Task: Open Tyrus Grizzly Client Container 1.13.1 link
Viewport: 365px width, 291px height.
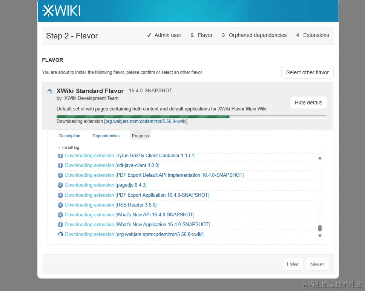Action: [x=156, y=156]
